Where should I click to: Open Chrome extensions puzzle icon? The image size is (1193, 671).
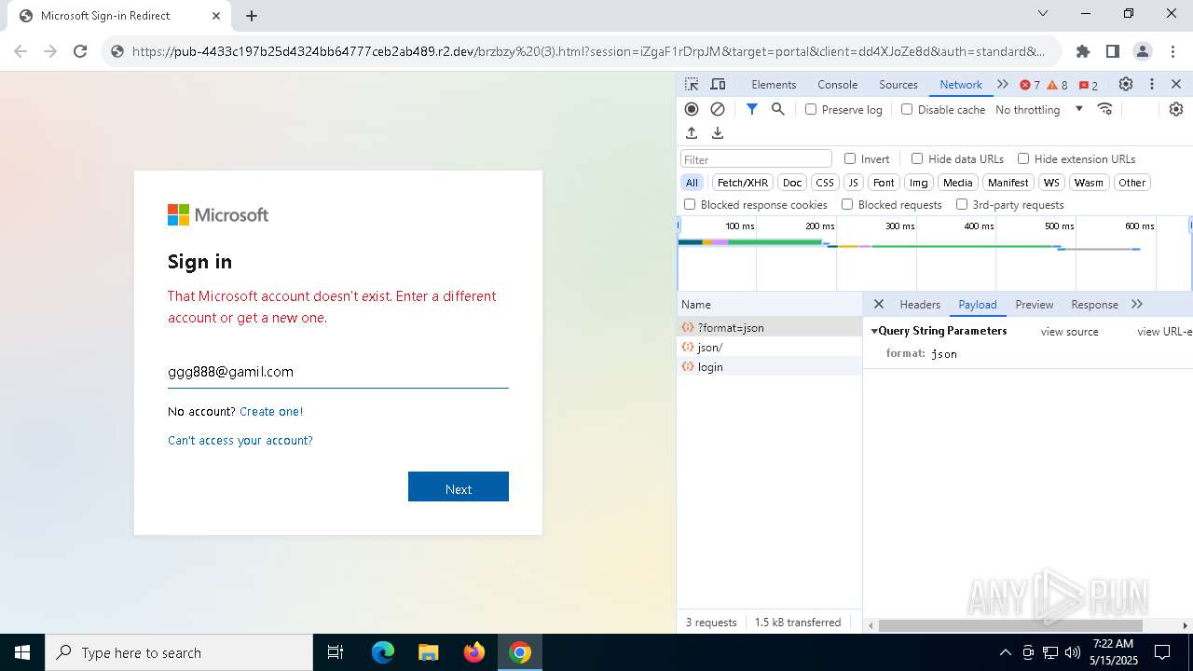pos(1082,51)
